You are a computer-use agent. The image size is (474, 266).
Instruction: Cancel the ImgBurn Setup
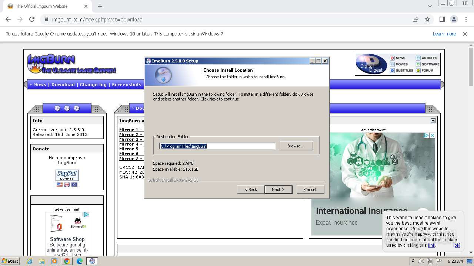click(x=310, y=190)
